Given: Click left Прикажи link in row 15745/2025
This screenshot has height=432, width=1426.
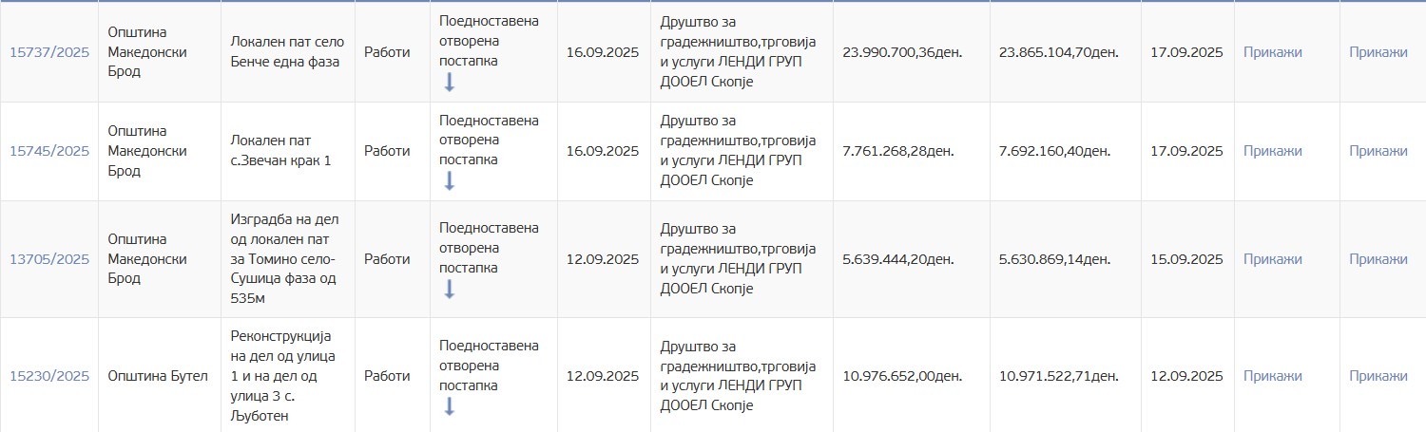Looking at the screenshot, I should coord(1272,151).
